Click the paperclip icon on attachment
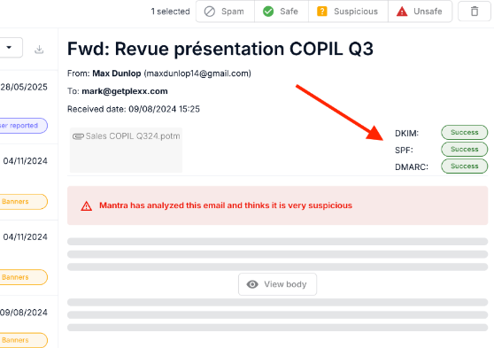The image size is (494, 348). click(x=78, y=136)
